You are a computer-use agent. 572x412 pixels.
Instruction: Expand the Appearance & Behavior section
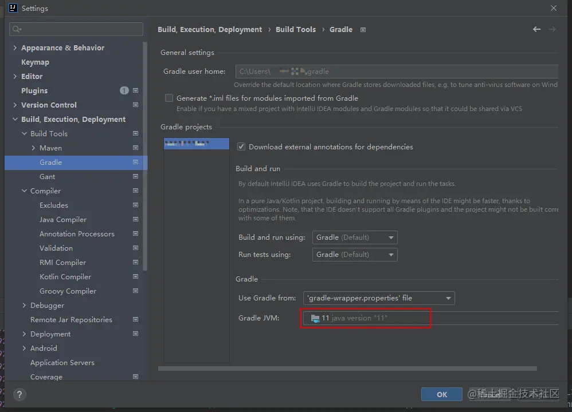pyautogui.click(x=15, y=47)
